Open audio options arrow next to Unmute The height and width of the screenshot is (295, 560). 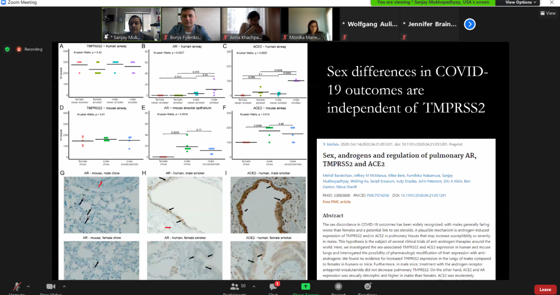coord(28,287)
